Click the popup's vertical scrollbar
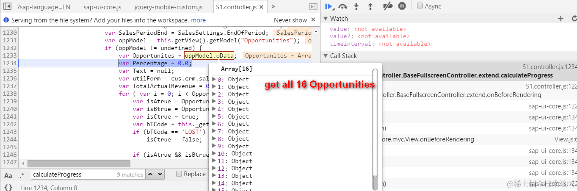 pyautogui.click(x=375, y=129)
